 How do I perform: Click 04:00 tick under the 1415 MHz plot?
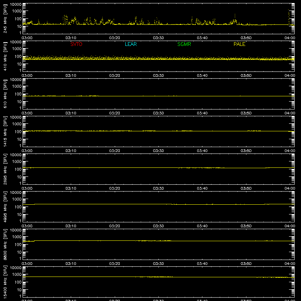pos(290,151)
